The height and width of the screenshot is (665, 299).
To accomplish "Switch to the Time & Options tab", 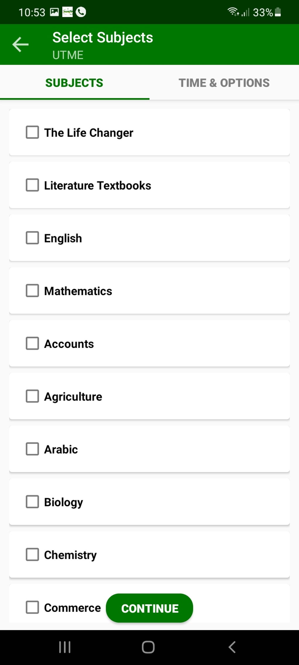I will point(224,83).
